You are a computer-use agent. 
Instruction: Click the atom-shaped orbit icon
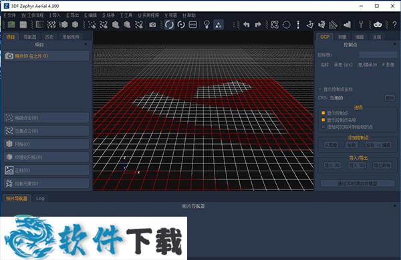pyautogui.click(x=275, y=25)
